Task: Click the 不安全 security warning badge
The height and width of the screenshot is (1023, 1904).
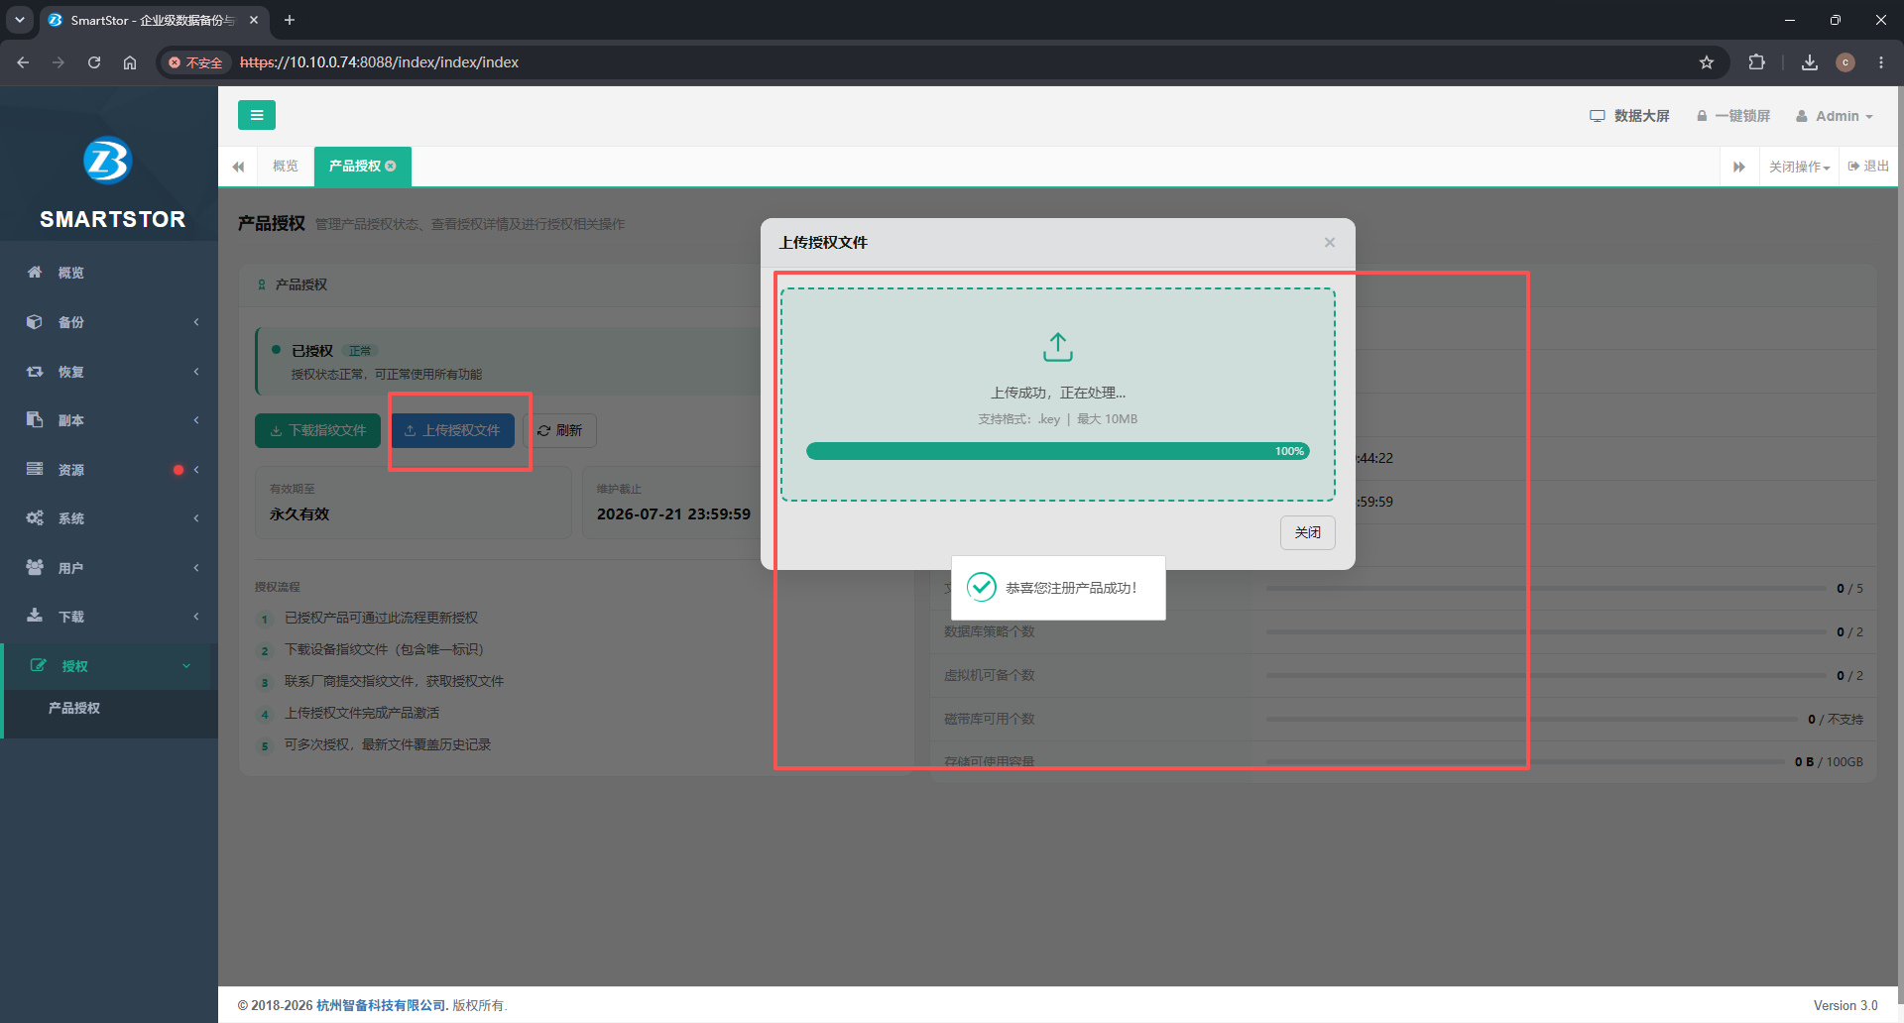Action: click(x=195, y=62)
